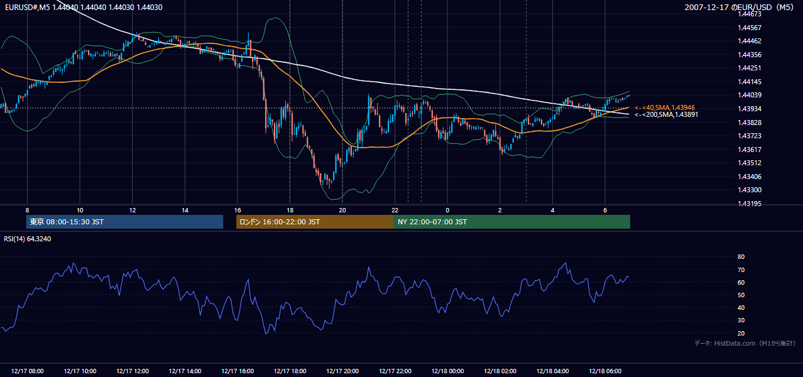Select the Tokyo 08:00-15:30 JST session bar
The height and width of the screenshot is (377, 803).
[x=124, y=222]
